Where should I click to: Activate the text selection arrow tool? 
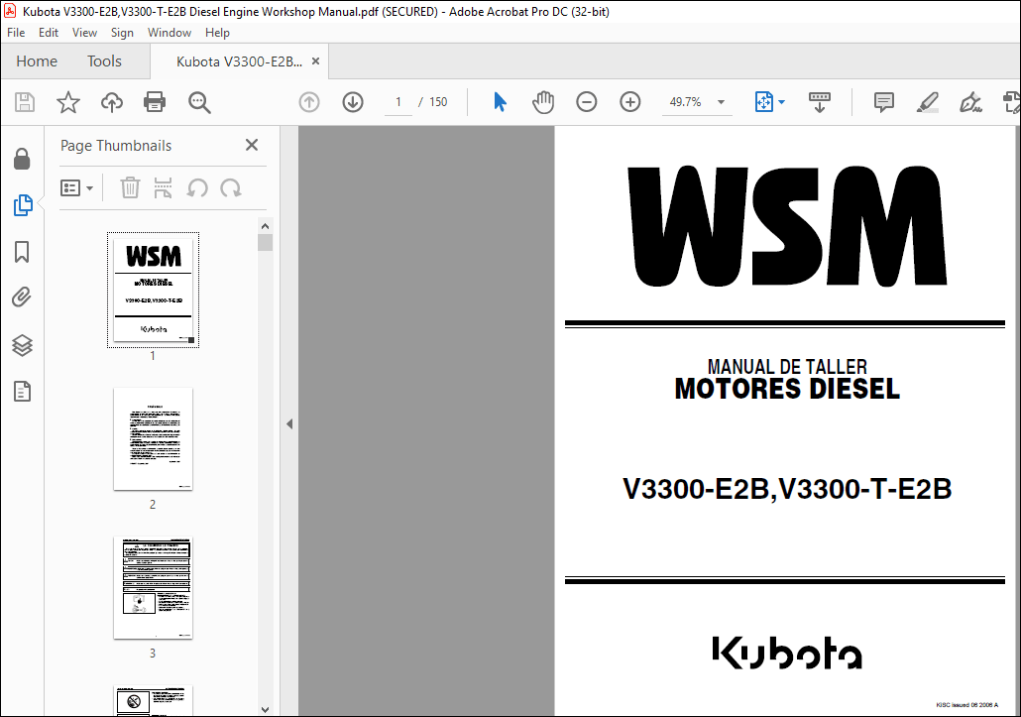[x=500, y=101]
